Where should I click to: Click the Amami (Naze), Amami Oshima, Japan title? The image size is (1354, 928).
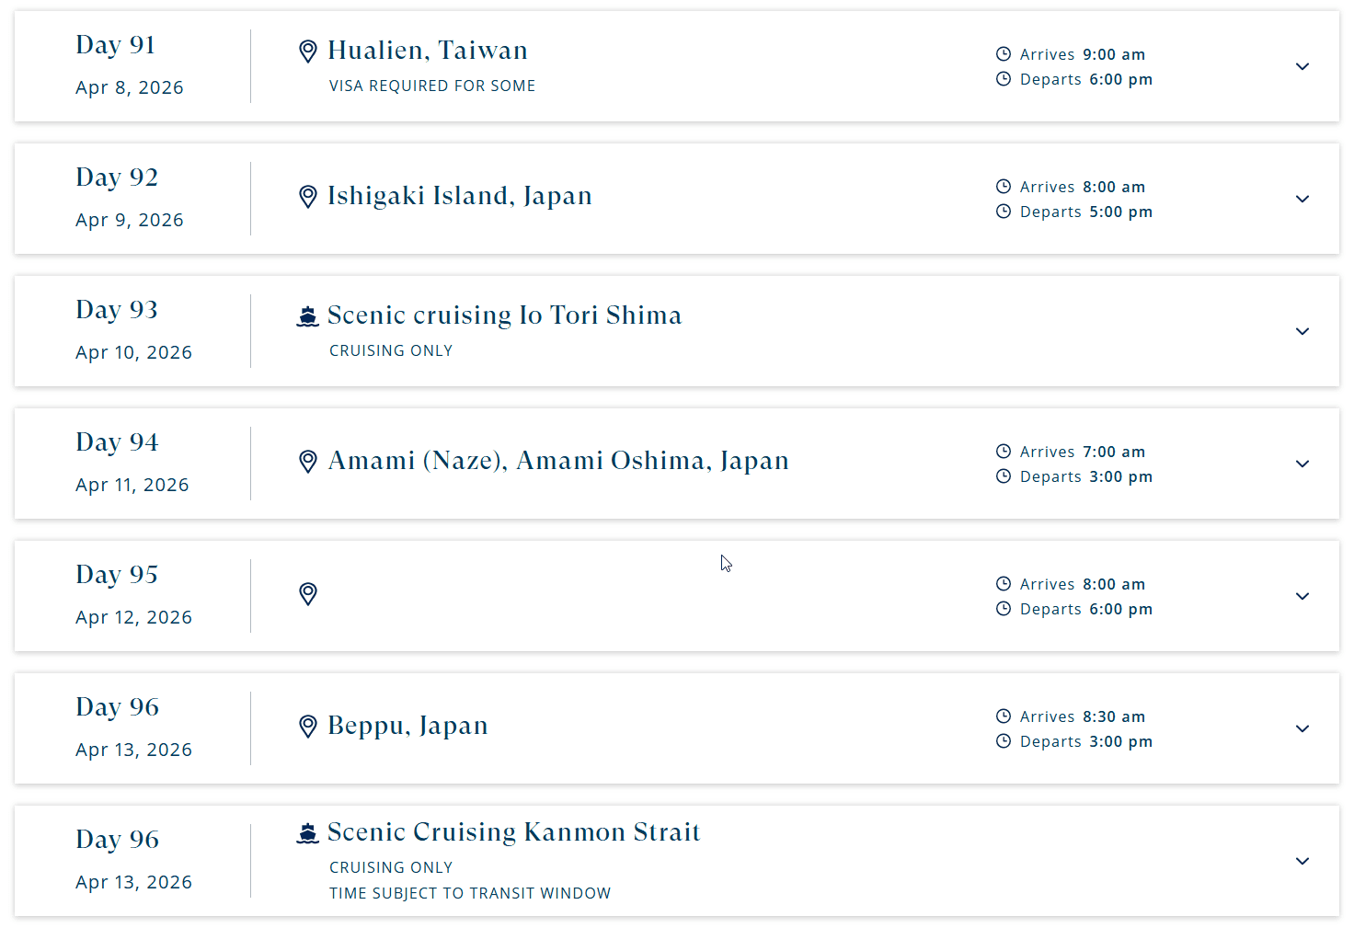point(558,461)
